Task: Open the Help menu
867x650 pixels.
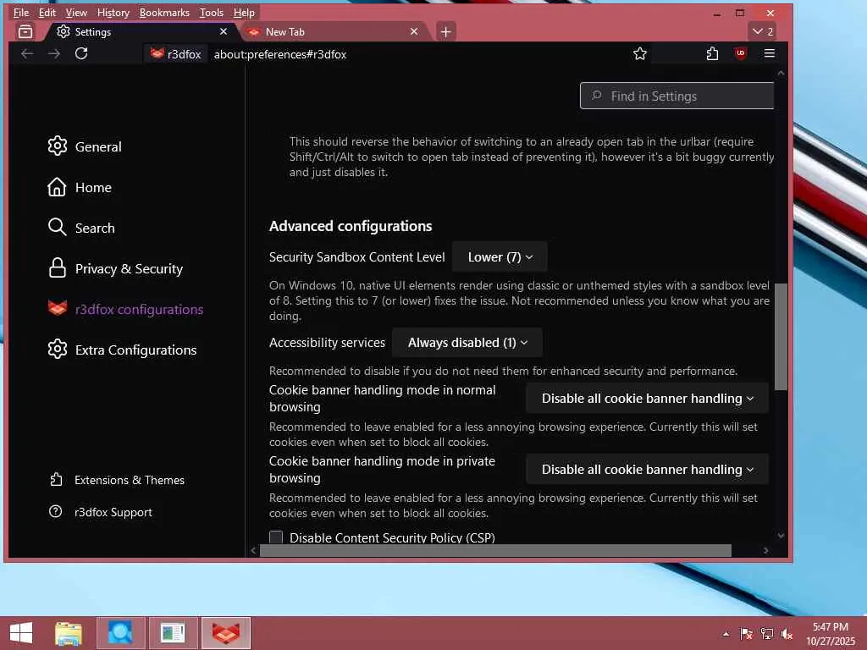Action: [244, 12]
